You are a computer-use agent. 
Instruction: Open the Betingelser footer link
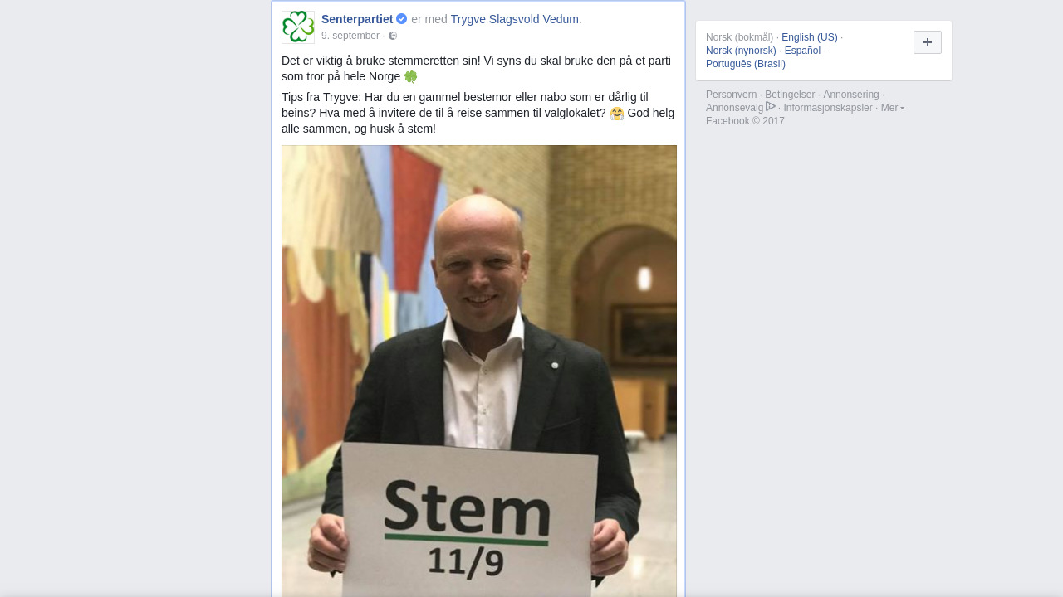point(790,95)
